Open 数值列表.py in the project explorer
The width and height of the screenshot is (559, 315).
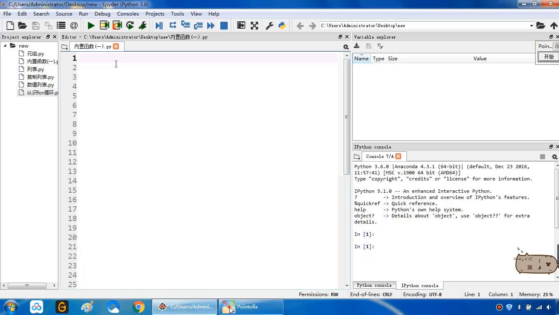pos(40,84)
